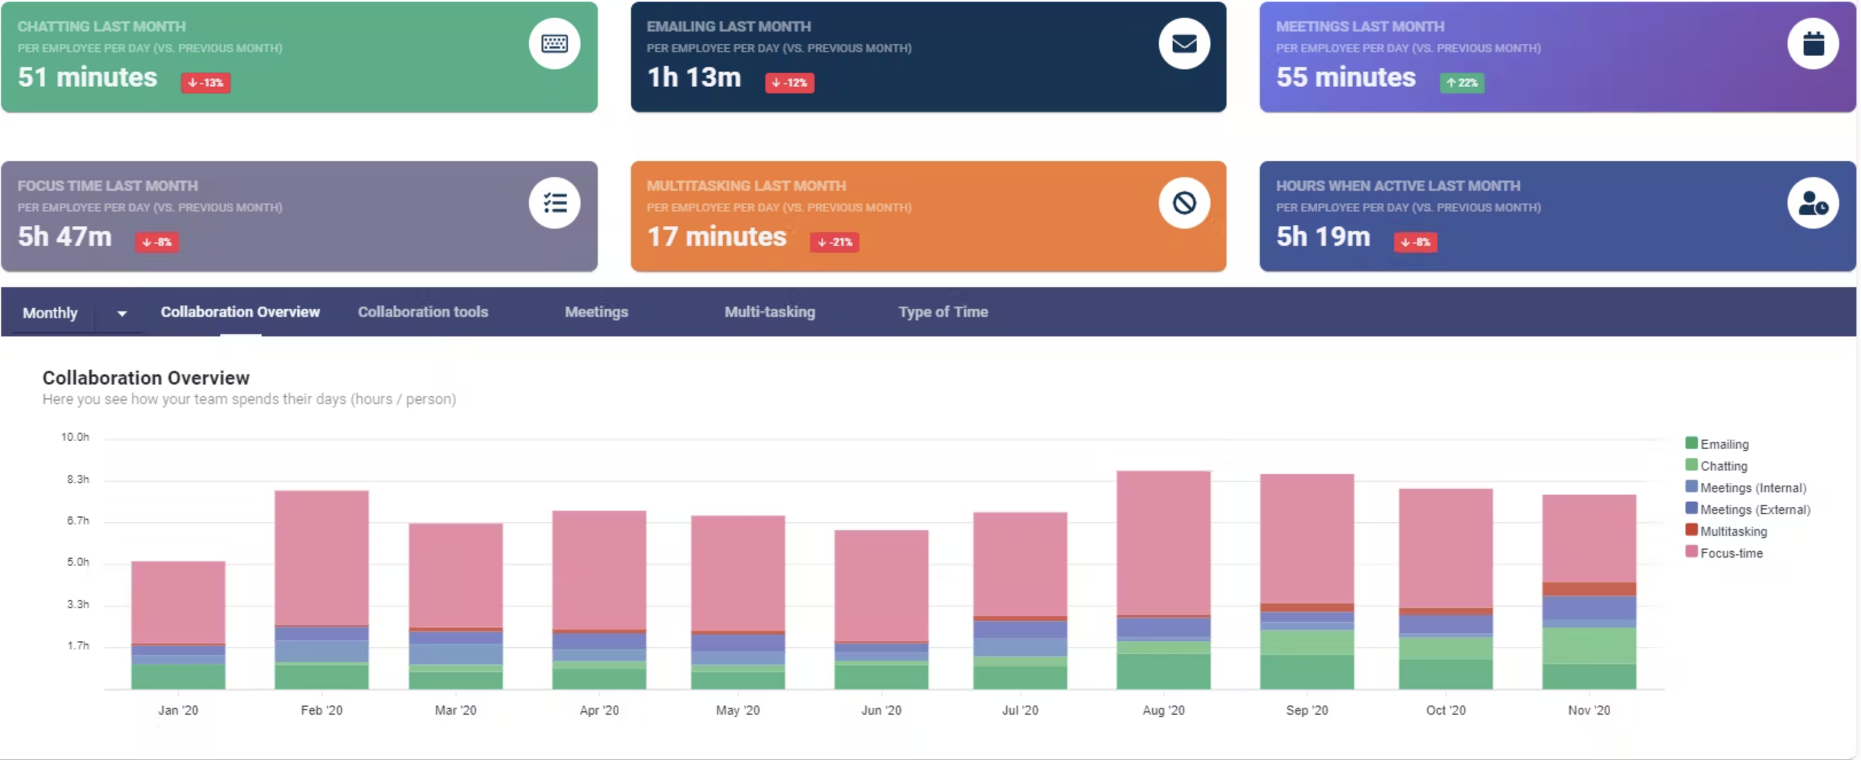Select the Multi-tasking tab
The height and width of the screenshot is (760, 1861).
pos(769,312)
